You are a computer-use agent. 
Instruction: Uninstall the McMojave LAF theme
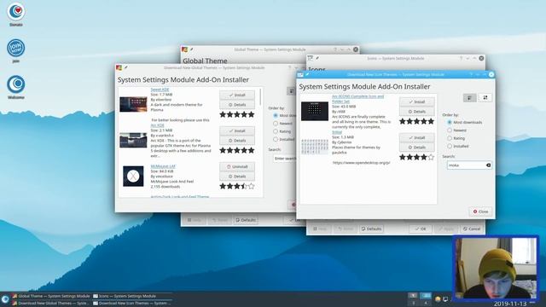[237, 167]
